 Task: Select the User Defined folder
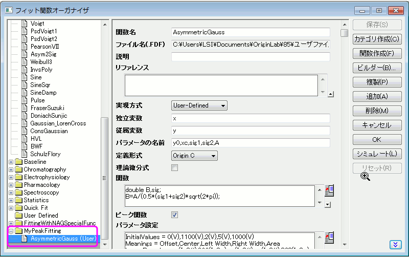click(41, 216)
